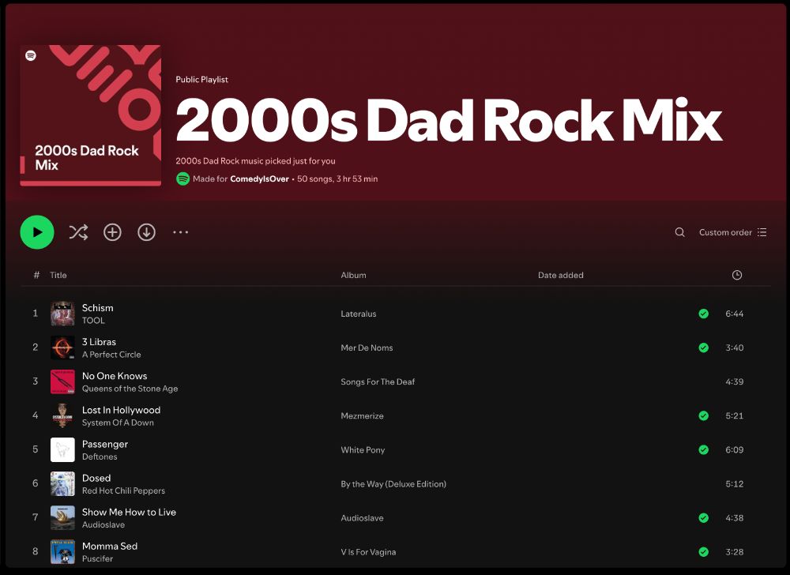
Task: Open the A Perfect Circle artist link
Action: click(111, 355)
